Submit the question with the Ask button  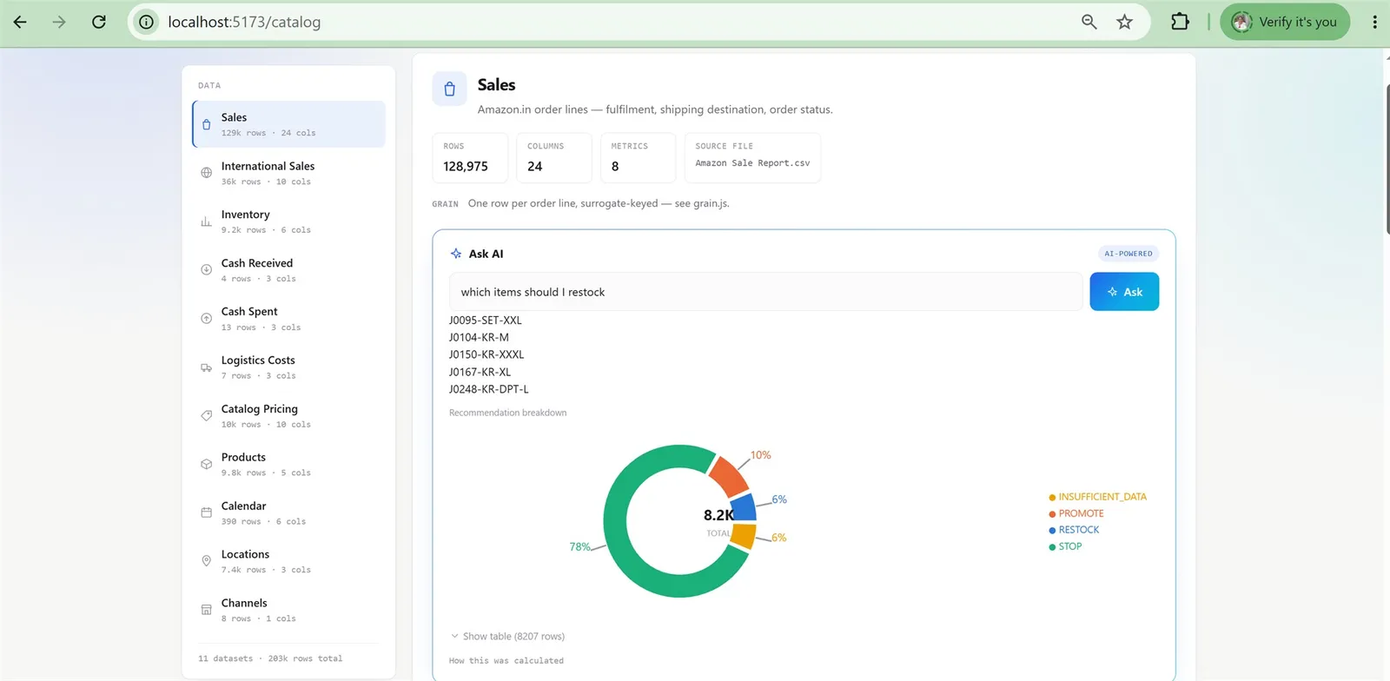pyautogui.click(x=1124, y=292)
